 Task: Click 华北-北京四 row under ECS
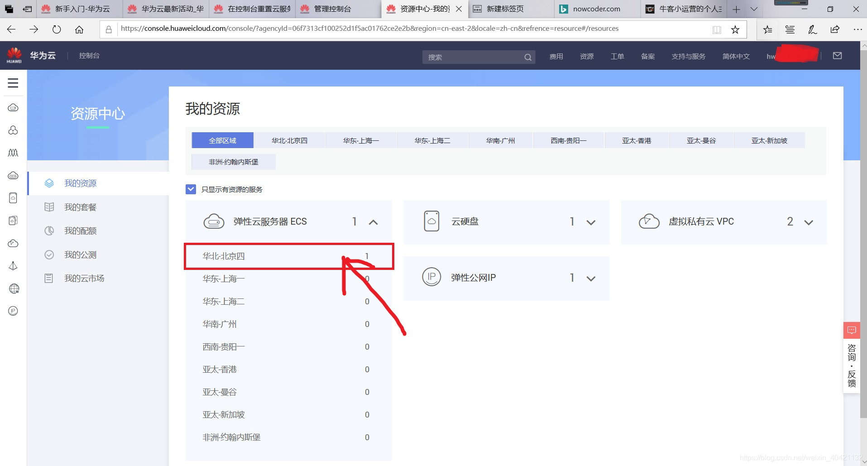click(289, 256)
